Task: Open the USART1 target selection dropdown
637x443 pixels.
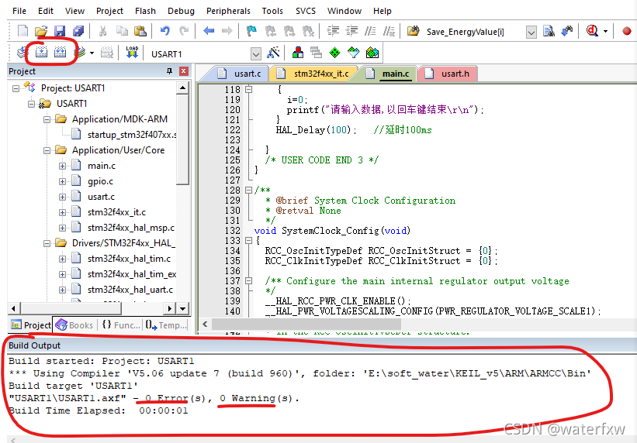Action: coord(255,53)
